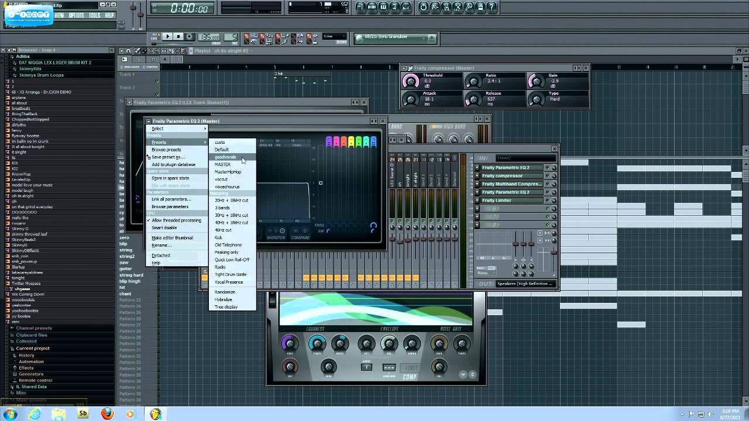Viewport: 749px width, 421px height.
Task: Open mixer OUT Speakers output dropdown
Action: pos(525,284)
